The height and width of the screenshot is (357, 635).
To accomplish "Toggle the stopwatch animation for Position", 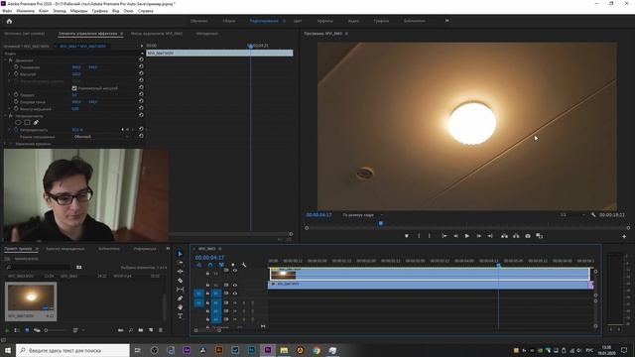I will click(16, 67).
